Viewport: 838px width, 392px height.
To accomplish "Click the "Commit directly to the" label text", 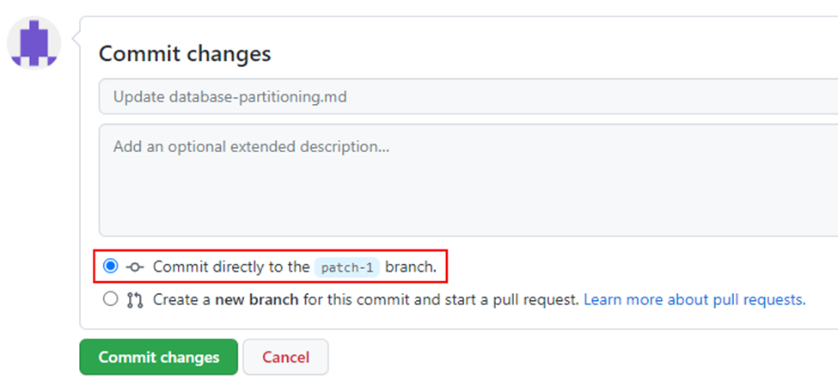I will pos(231,266).
